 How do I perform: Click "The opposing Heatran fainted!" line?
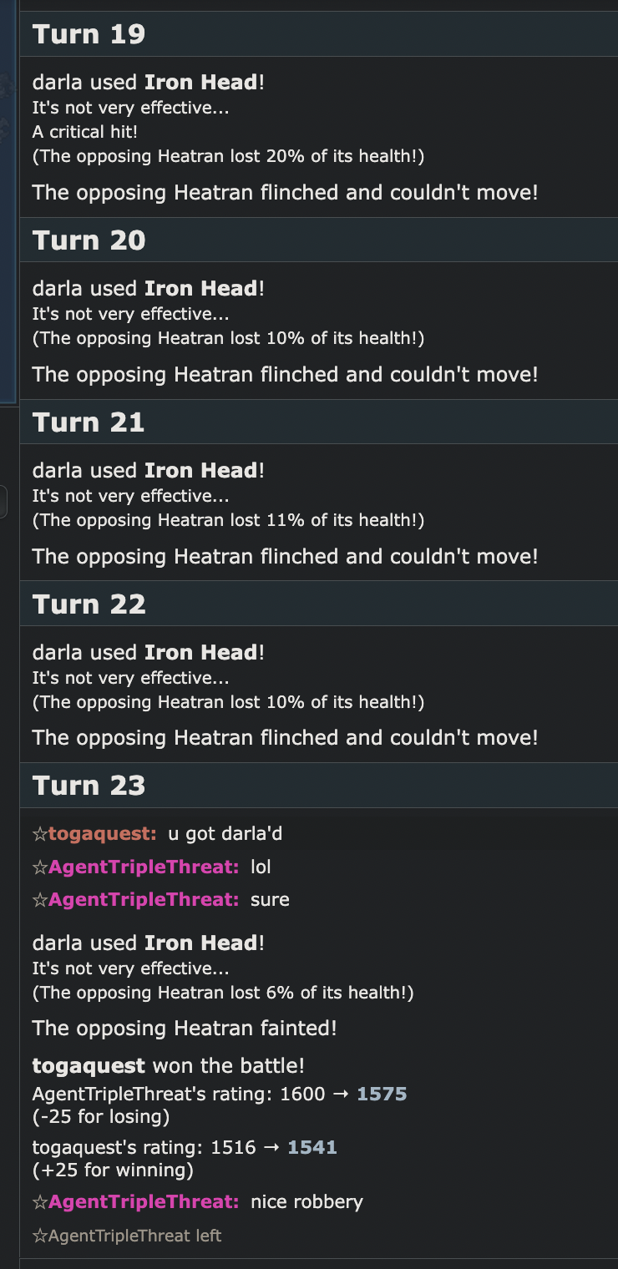(x=185, y=1029)
